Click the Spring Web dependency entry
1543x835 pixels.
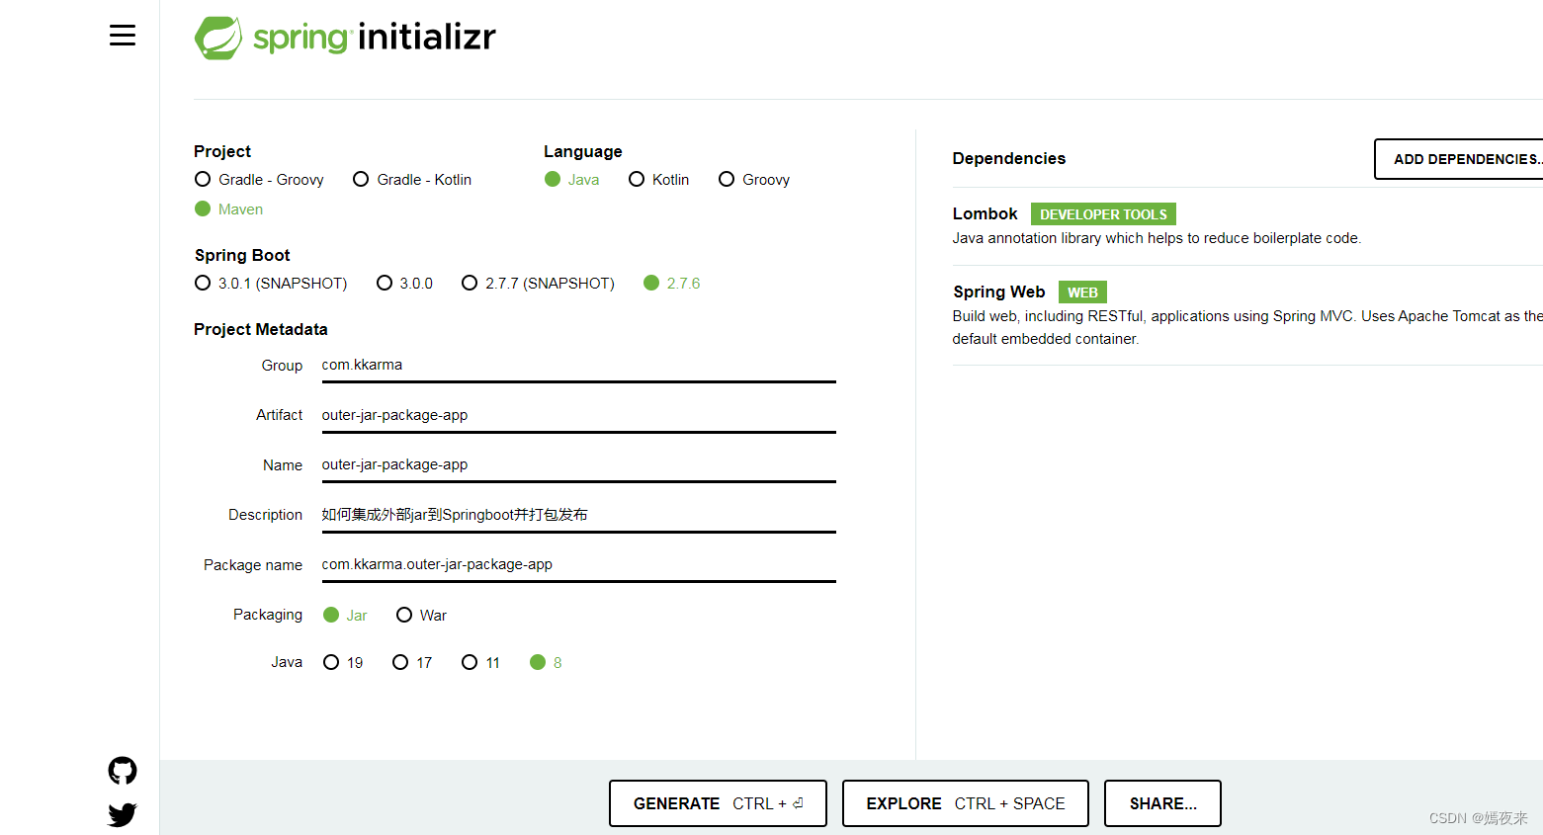click(x=1247, y=315)
